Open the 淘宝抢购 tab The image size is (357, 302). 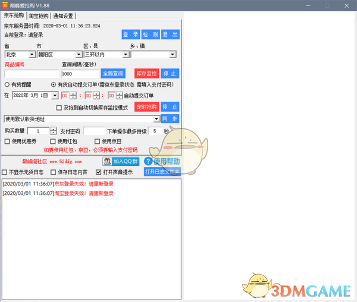(x=38, y=16)
